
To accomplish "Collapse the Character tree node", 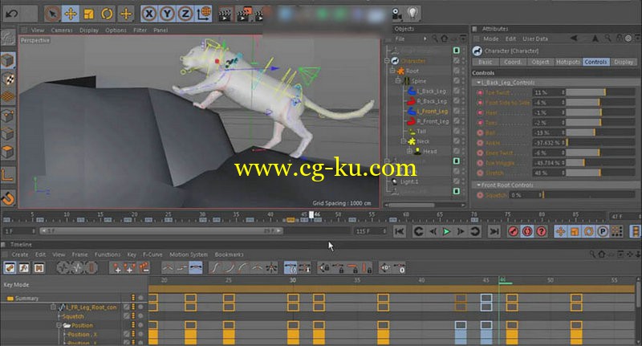I will pos(387,61).
